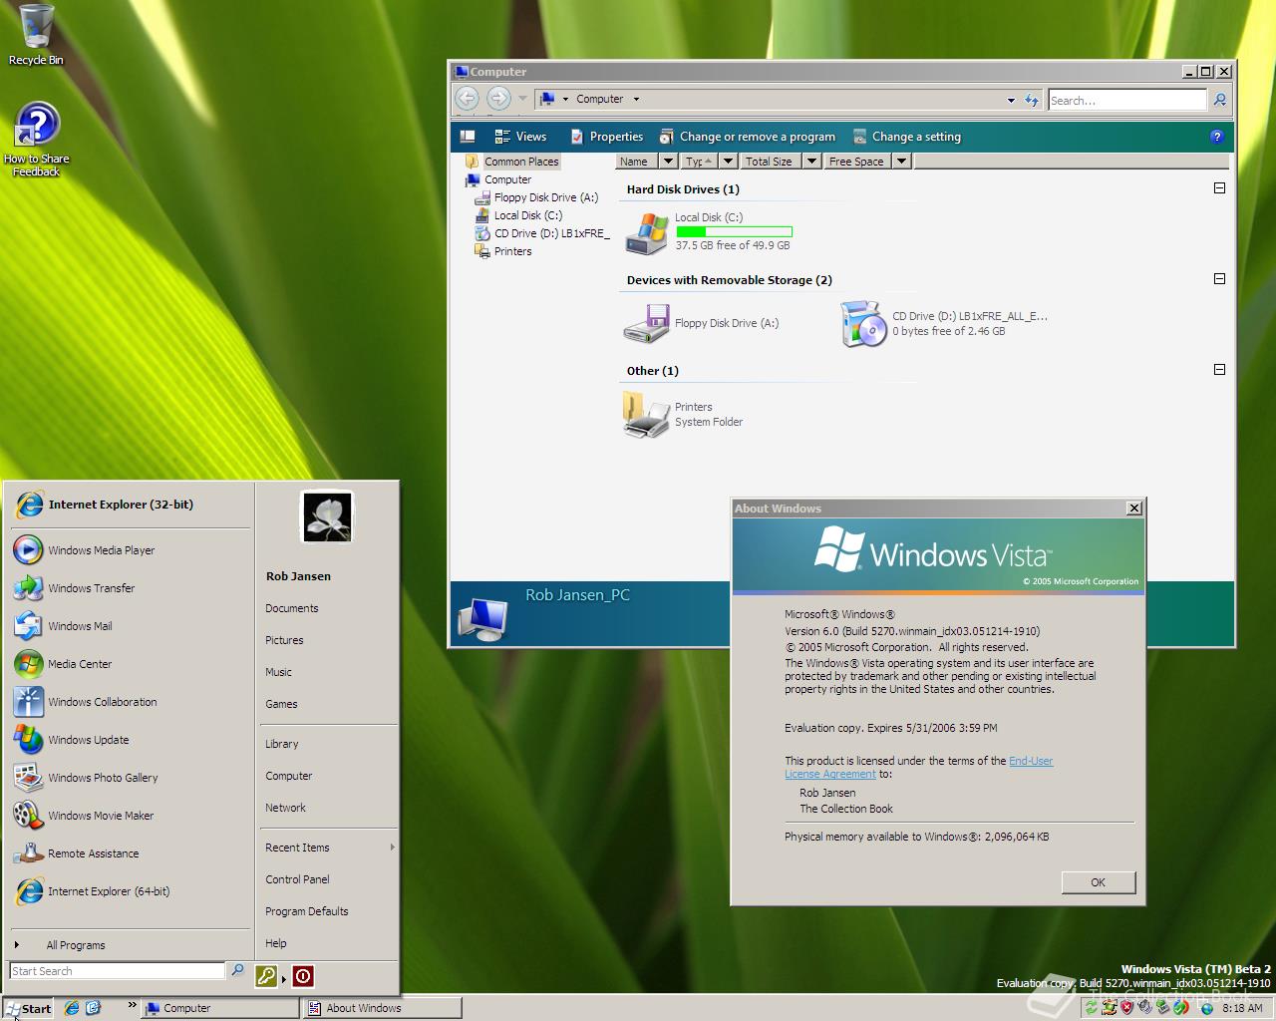This screenshot has height=1021, width=1276.
Task: Click OK in About Windows dialog
Action: pos(1098,882)
